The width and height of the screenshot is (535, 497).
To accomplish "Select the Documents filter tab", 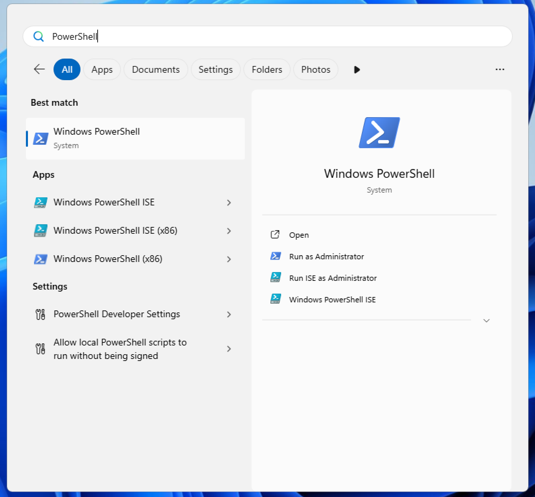I will tap(156, 69).
